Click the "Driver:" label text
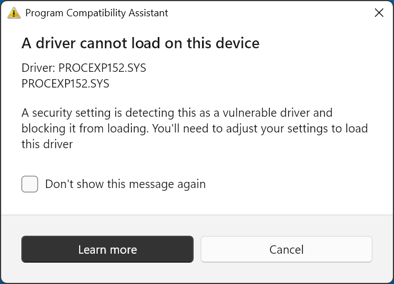 pyautogui.click(x=38, y=68)
